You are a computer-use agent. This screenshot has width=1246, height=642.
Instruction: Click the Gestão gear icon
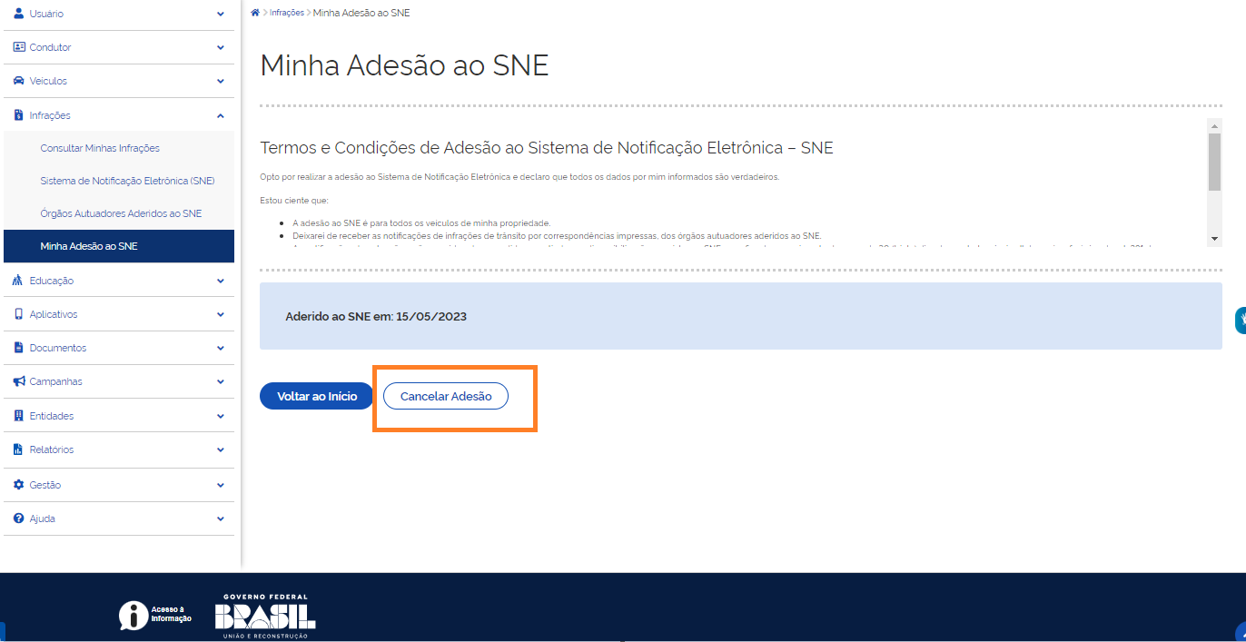pyautogui.click(x=18, y=485)
